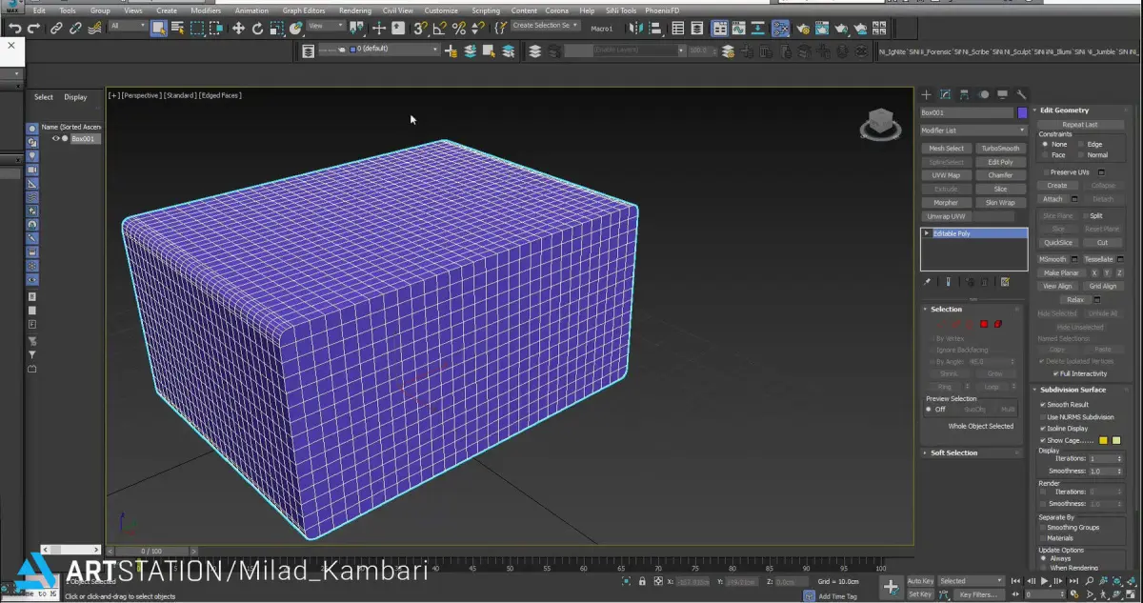Click the QuickSlice button
The width and height of the screenshot is (1143, 603).
click(1058, 242)
